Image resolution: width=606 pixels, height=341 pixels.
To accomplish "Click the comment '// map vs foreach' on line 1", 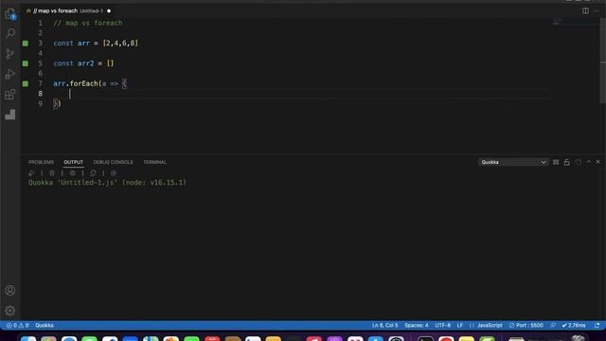I will (x=88, y=23).
